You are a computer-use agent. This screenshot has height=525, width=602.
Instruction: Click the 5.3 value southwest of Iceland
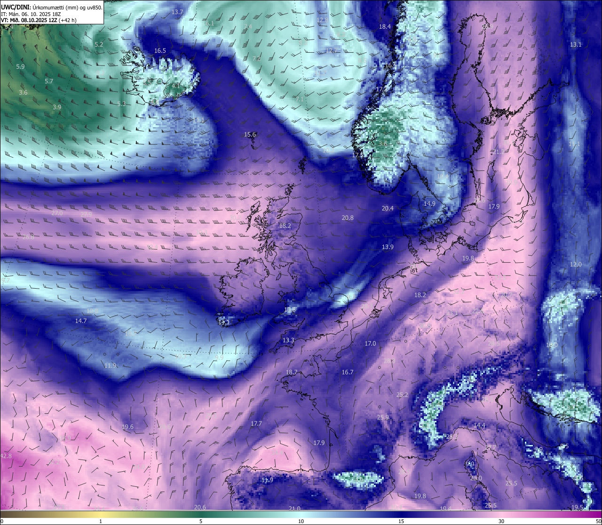coord(121,104)
